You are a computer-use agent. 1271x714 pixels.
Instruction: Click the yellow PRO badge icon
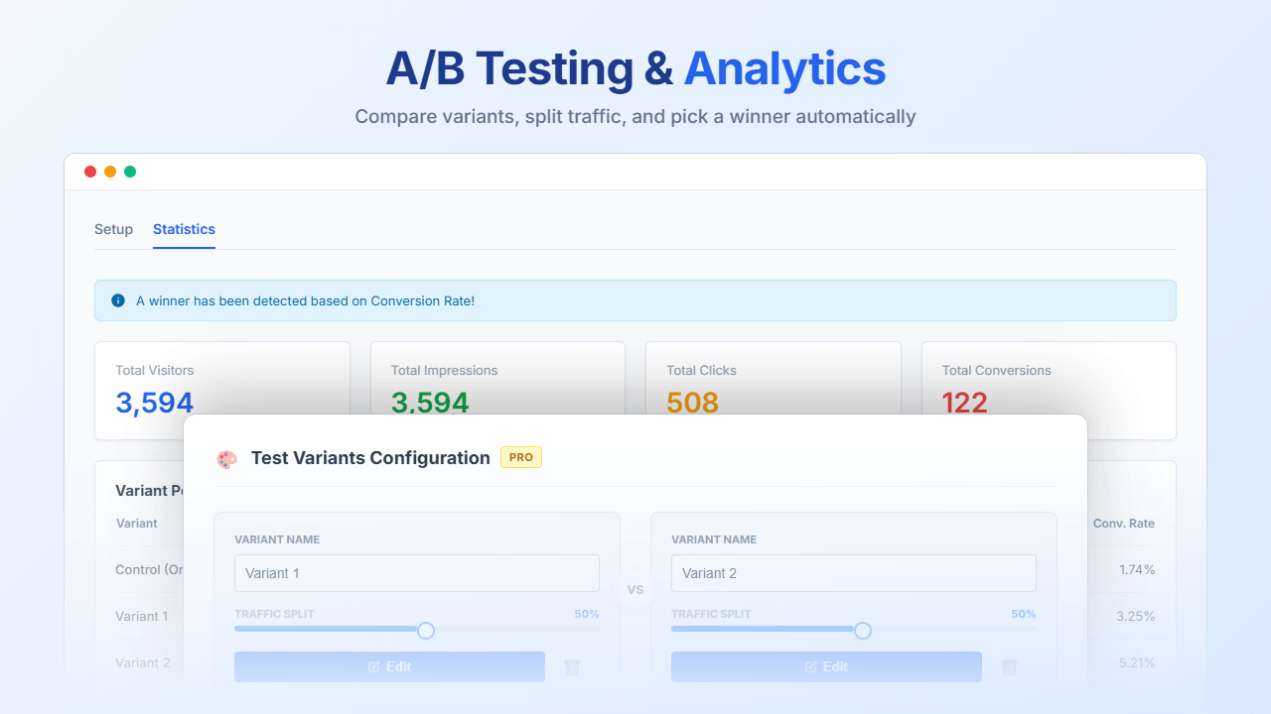(x=520, y=457)
